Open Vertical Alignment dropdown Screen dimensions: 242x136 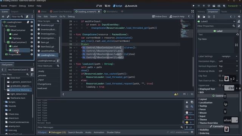coord(228,66)
